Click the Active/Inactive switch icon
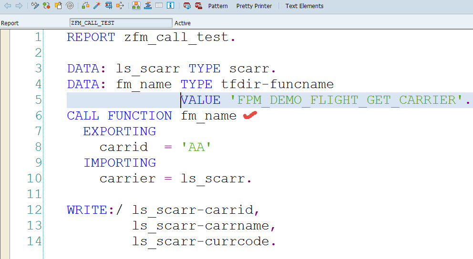 pos(46,6)
